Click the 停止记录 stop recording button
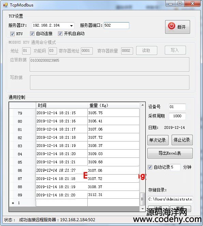Screen dimensions: 203x226 182,140
